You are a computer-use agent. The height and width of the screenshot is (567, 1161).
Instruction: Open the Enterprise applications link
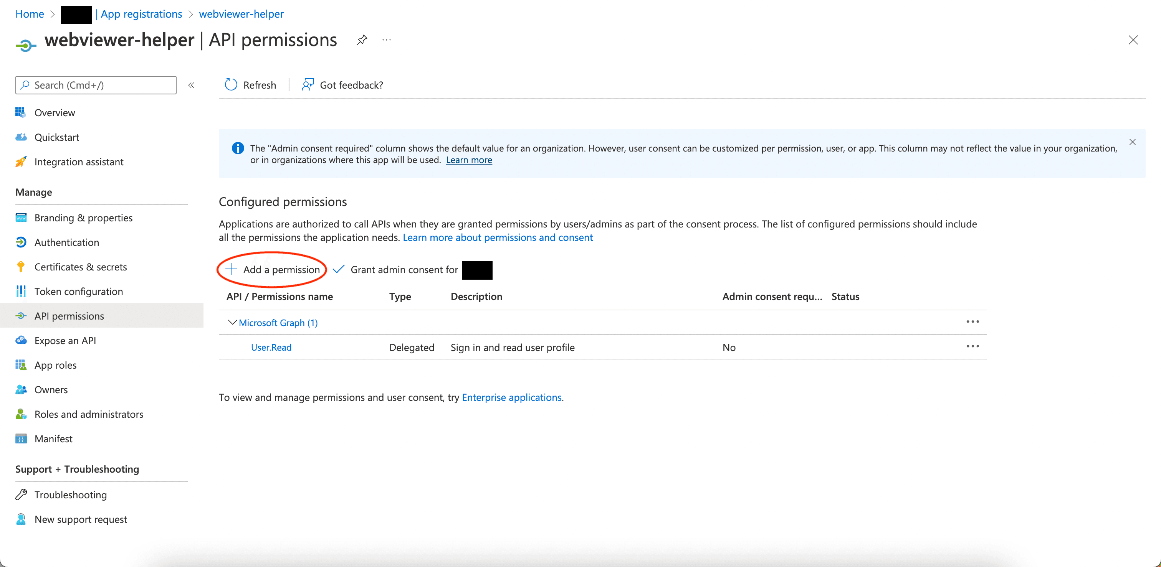511,397
